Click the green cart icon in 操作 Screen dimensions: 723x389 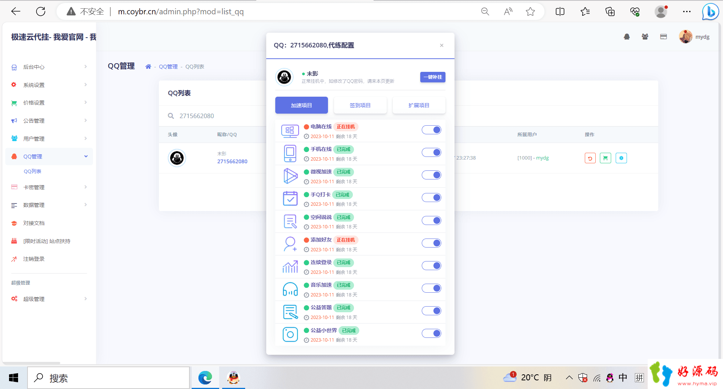(606, 158)
